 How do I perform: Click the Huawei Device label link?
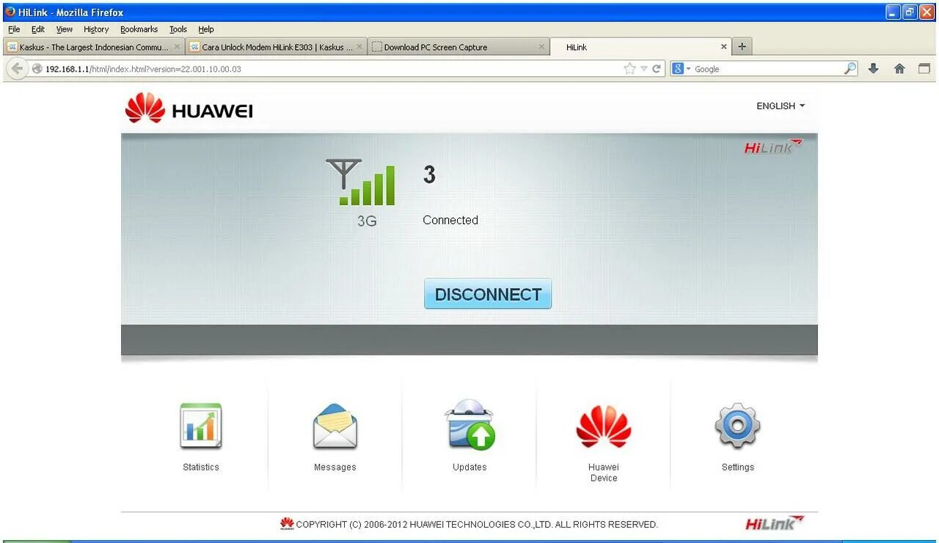pyautogui.click(x=604, y=473)
